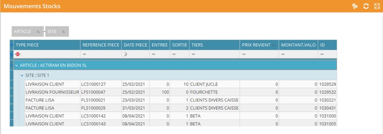Select the row with reference LCS1000127
The image size is (383, 134).
(x=93, y=84)
